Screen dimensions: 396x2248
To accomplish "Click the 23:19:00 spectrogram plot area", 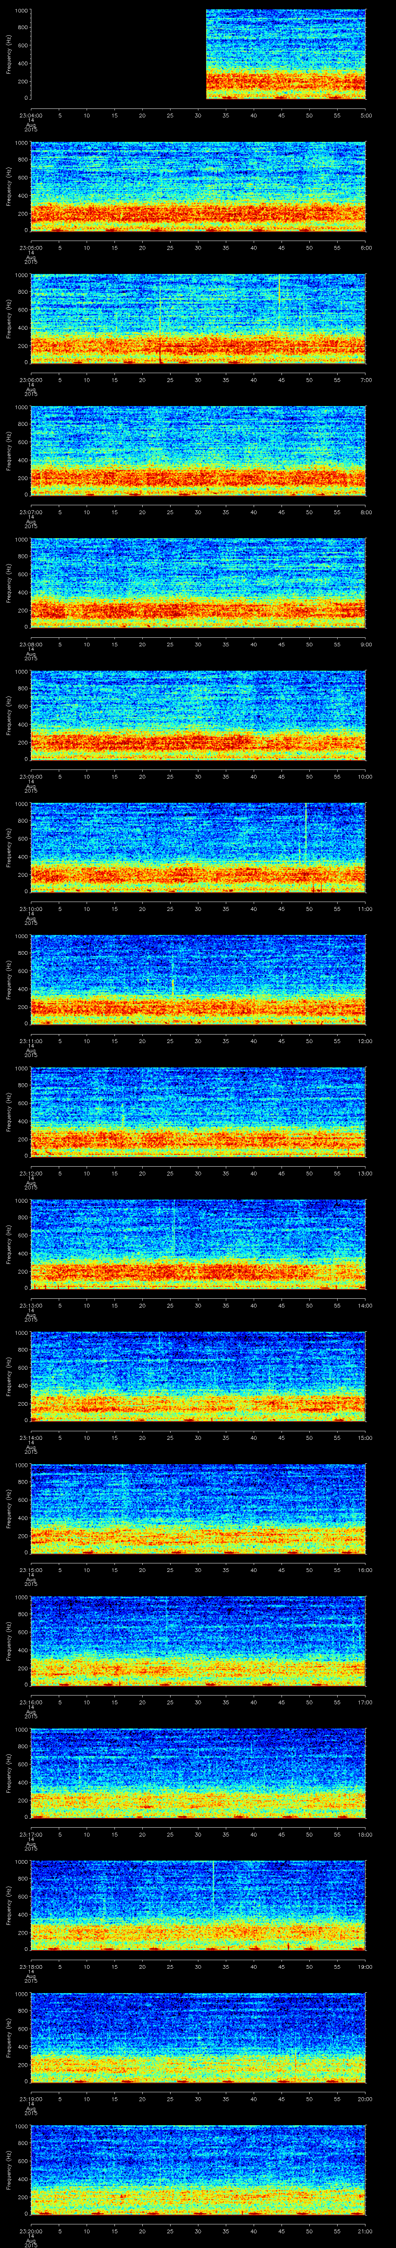I will [x=198, y=2037].
